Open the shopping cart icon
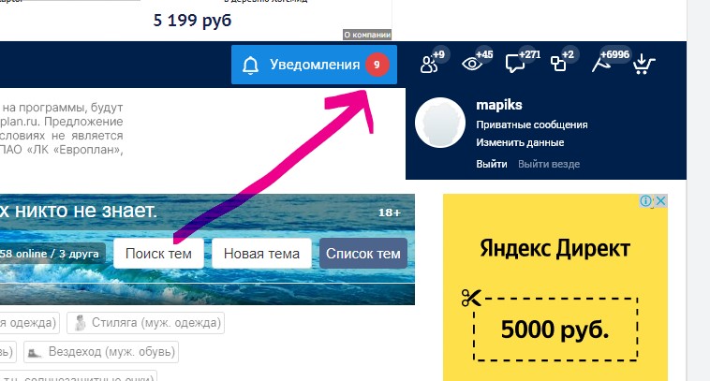Image resolution: width=710 pixels, height=381 pixels. (643, 64)
